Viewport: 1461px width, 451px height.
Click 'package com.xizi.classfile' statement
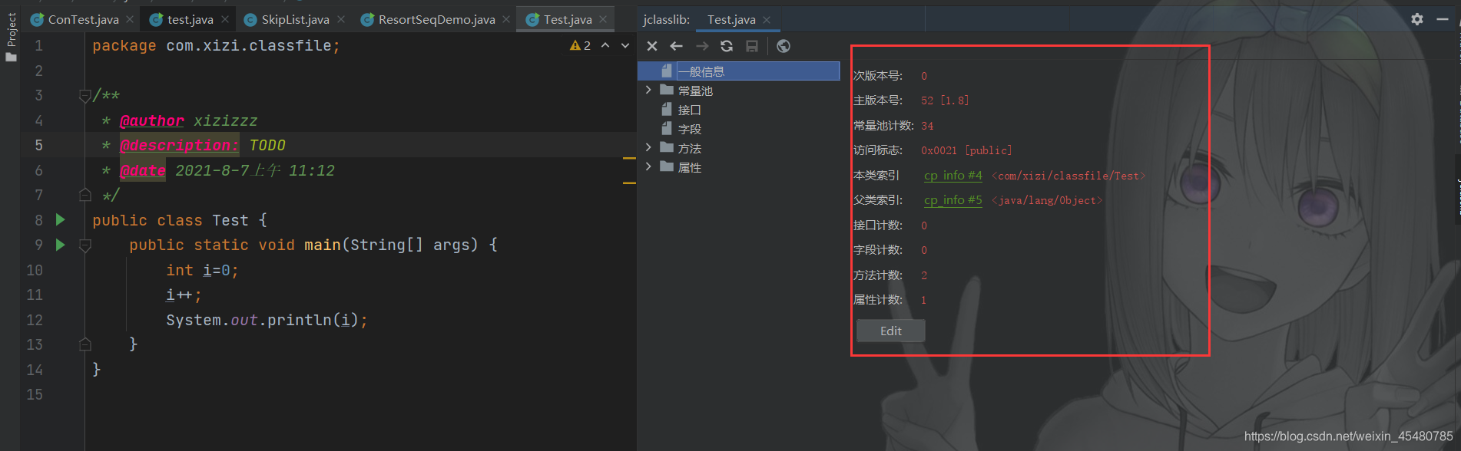coord(216,46)
